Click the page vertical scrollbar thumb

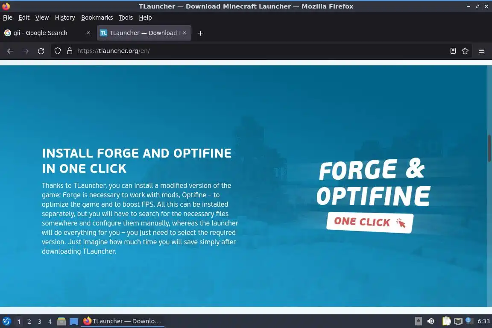tap(489, 148)
